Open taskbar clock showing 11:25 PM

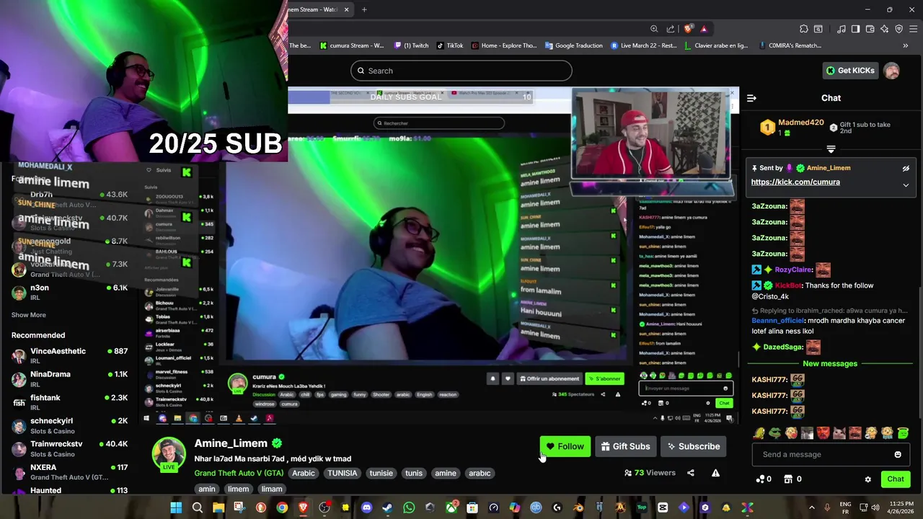[901, 507]
